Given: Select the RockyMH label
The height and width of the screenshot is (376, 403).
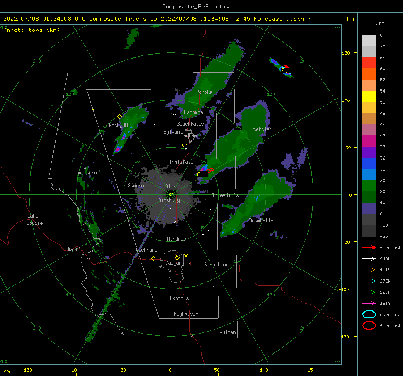Looking at the screenshot, I should 118,125.
